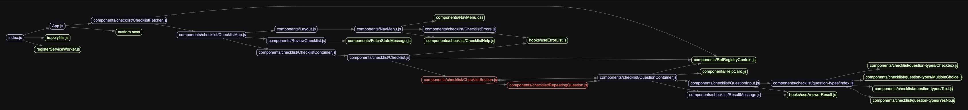
Task: Select the ChecklistContainer.js node
Action: click(x=296, y=53)
